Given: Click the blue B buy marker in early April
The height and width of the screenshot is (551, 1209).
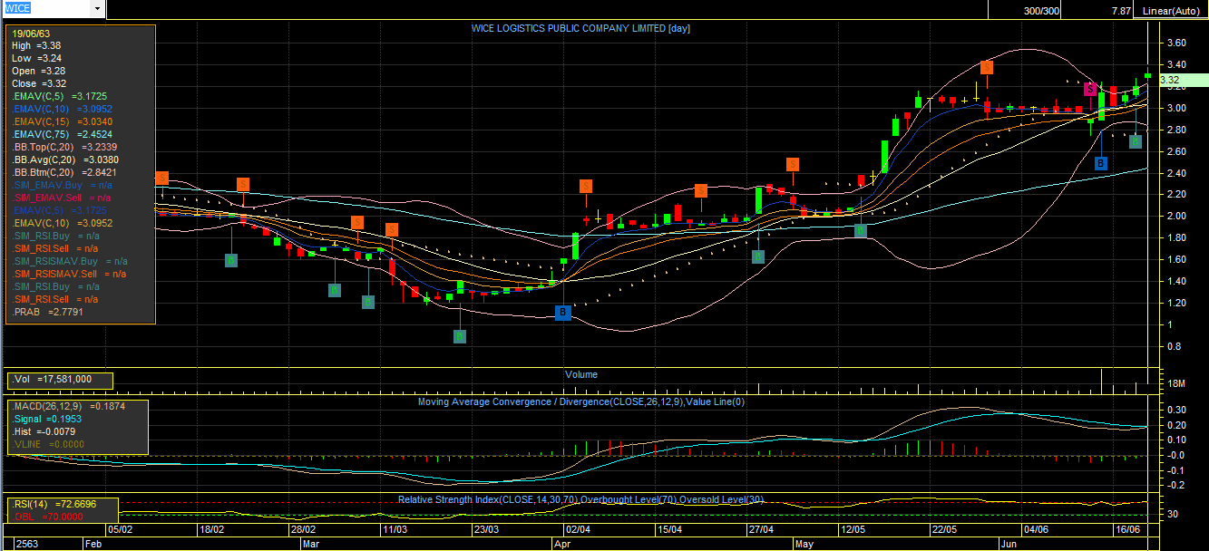Looking at the screenshot, I should pyautogui.click(x=562, y=313).
